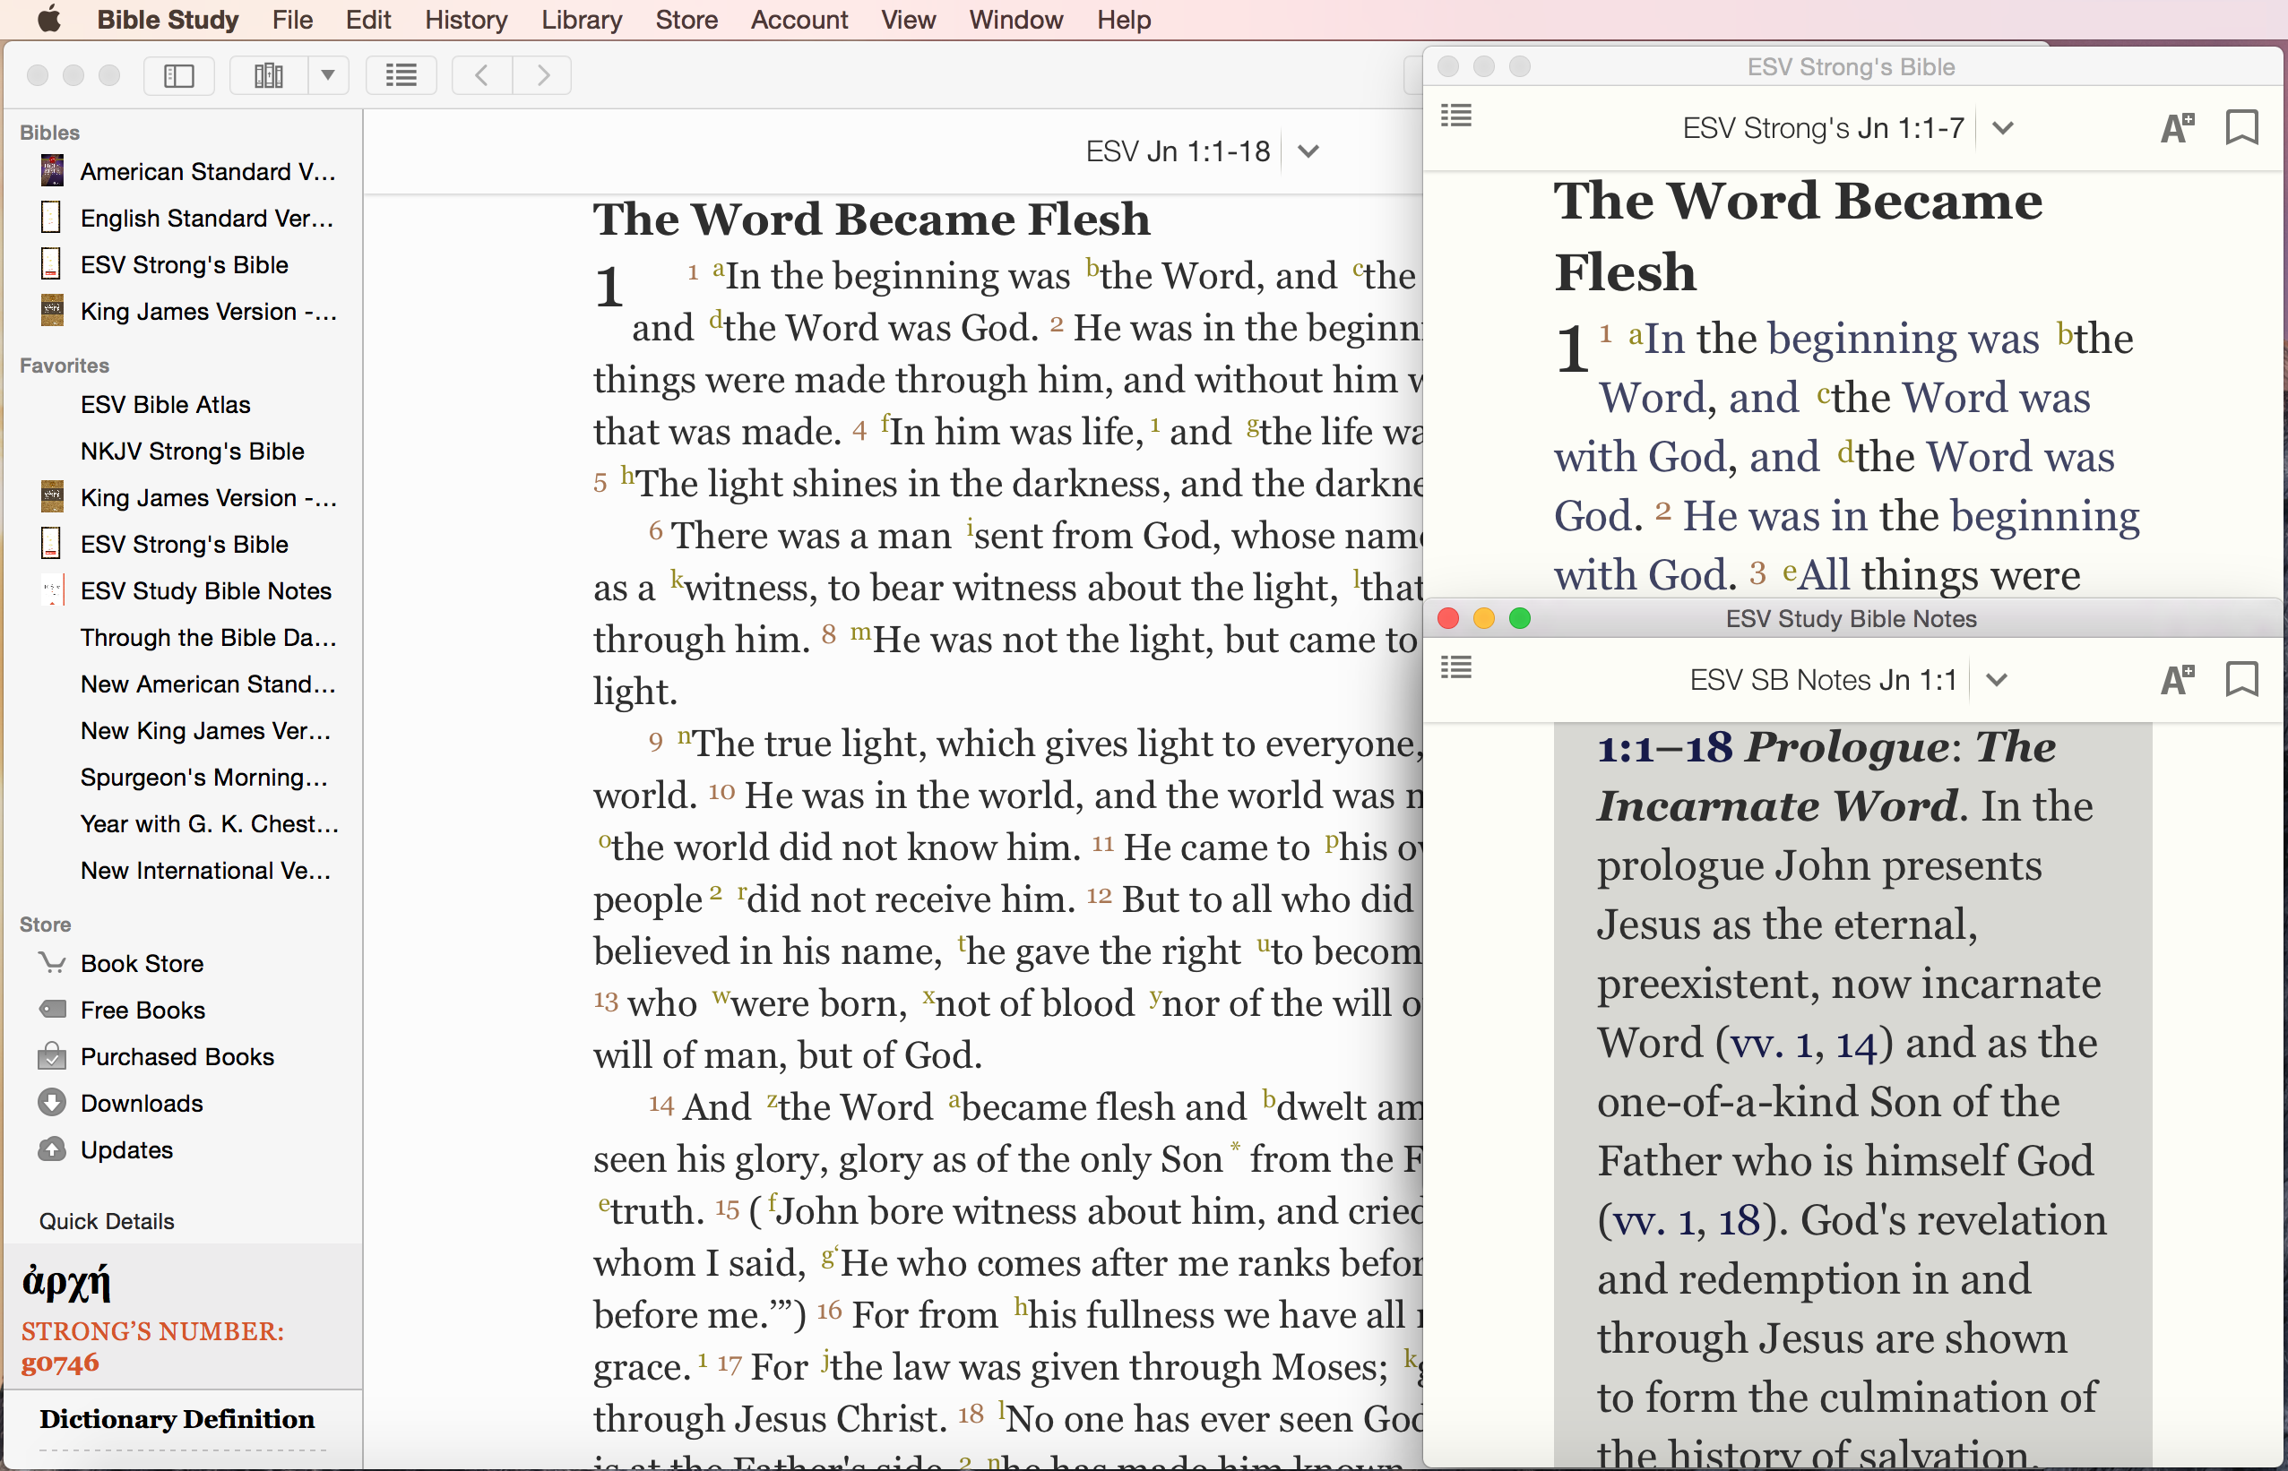Click 'vv. 1, 14' reference link in Study Notes

coord(1806,1043)
